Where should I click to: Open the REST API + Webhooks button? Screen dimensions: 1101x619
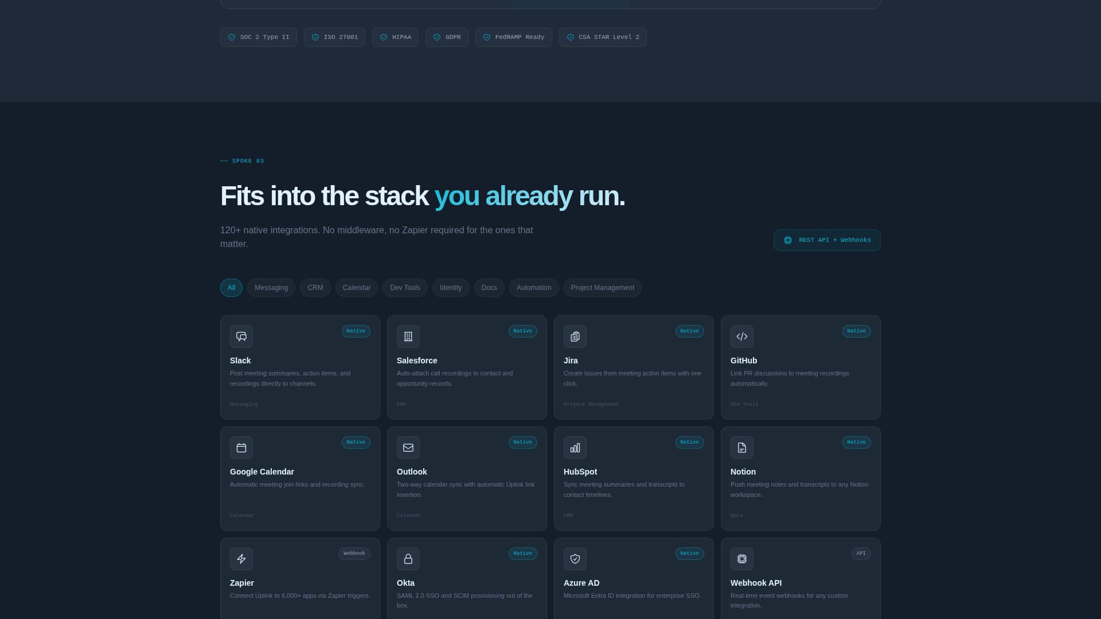[827, 240]
